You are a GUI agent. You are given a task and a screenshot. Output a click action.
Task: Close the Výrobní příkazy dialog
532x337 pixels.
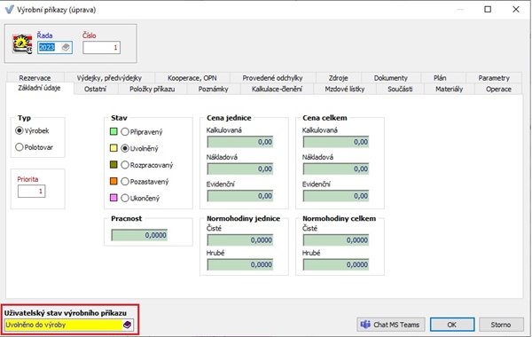(x=516, y=9)
